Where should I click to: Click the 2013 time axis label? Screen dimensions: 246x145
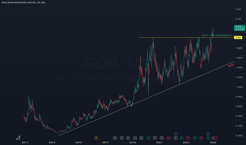(x=52, y=142)
